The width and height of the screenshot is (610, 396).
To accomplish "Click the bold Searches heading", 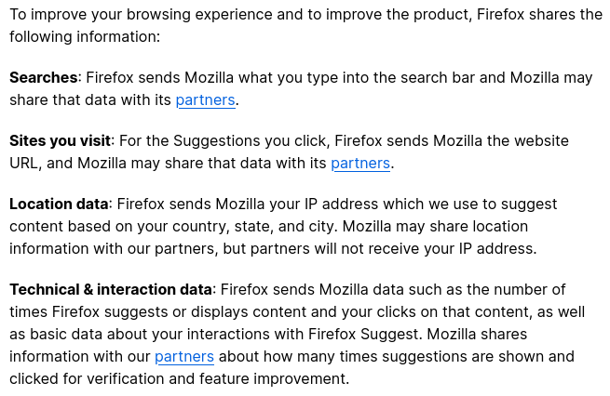I will pyautogui.click(x=44, y=78).
